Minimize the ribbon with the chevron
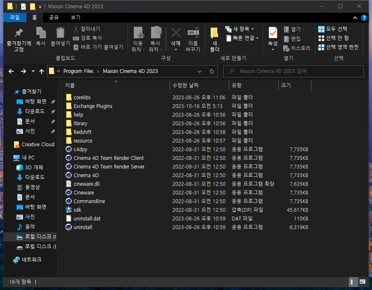Screen dimensions: 372x290 coord(355,18)
